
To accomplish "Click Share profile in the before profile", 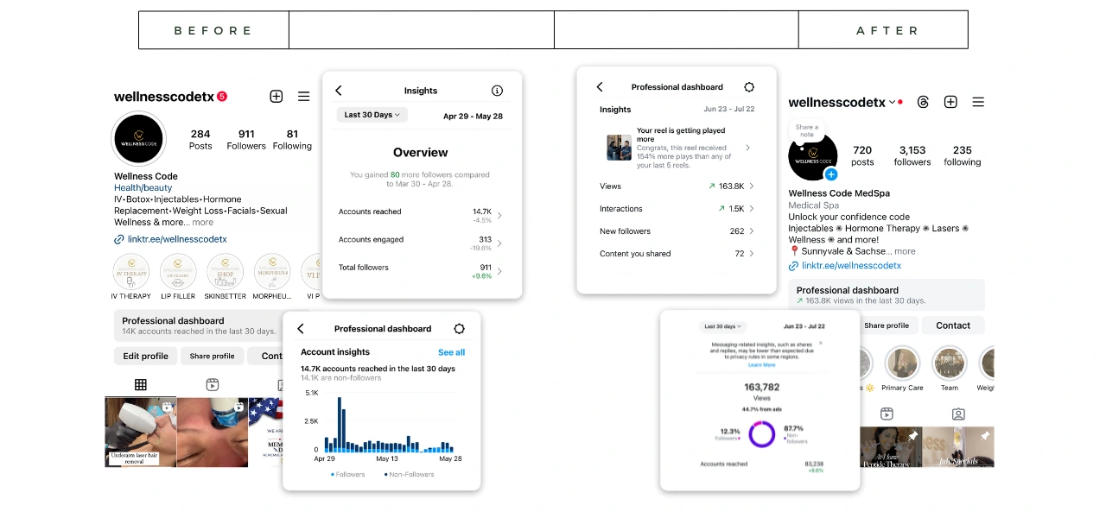I will tap(212, 356).
